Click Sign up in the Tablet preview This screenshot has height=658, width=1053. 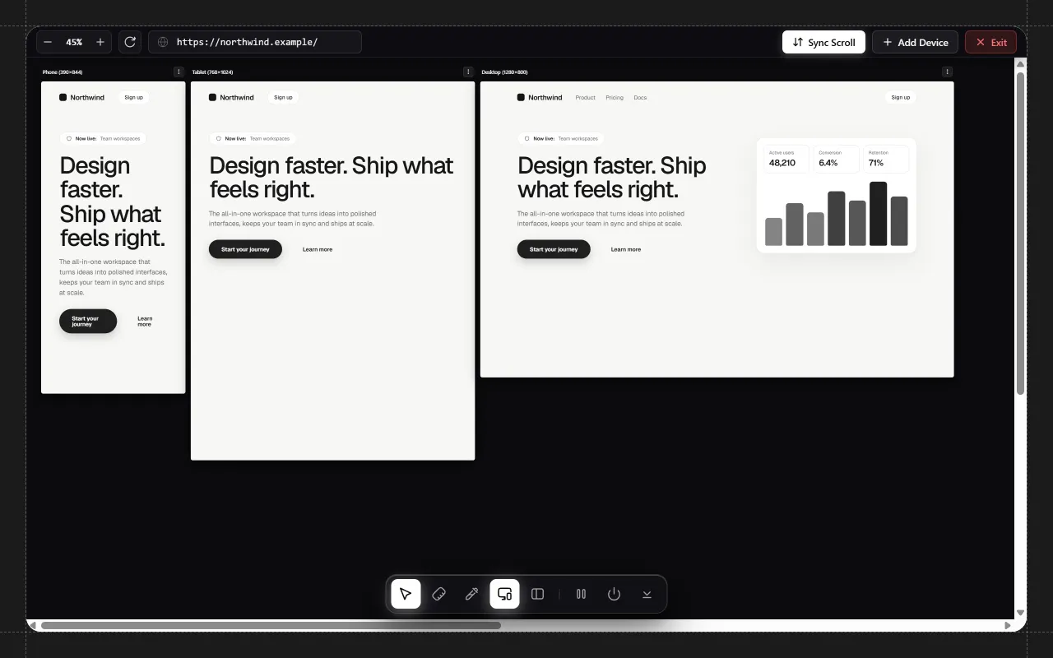click(283, 97)
